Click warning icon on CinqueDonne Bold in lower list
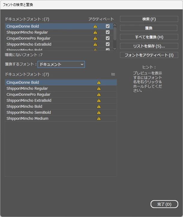Screen dimensions: 183x217 [99, 82]
